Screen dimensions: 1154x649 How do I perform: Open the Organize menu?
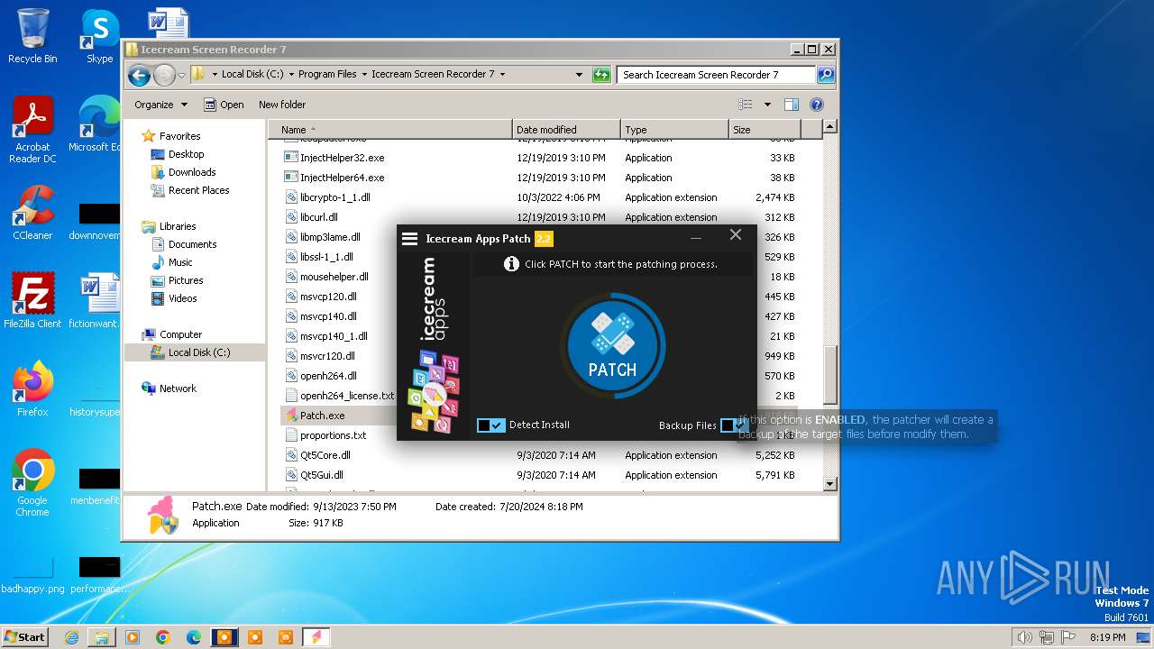tap(160, 105)
